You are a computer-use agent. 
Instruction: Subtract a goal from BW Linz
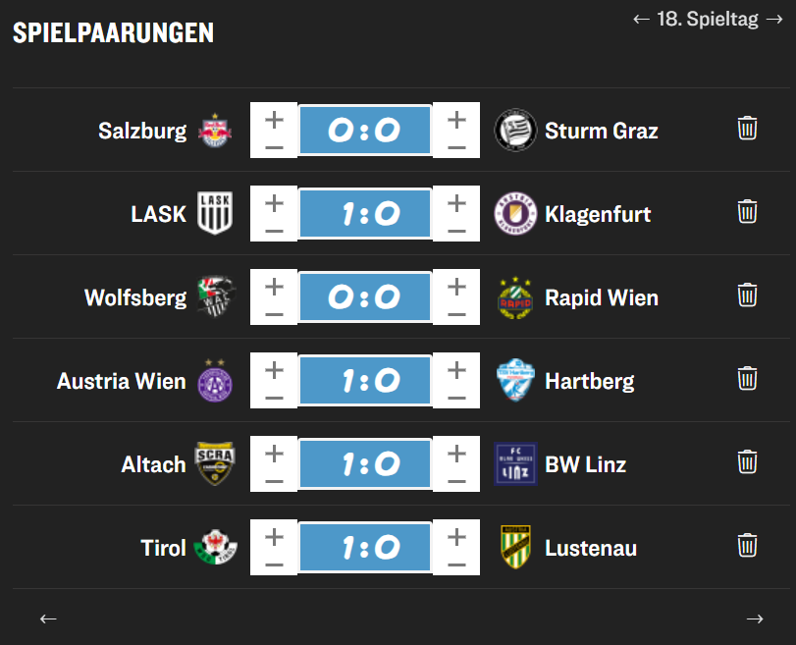pyautogui.click(x=456, y=481)
